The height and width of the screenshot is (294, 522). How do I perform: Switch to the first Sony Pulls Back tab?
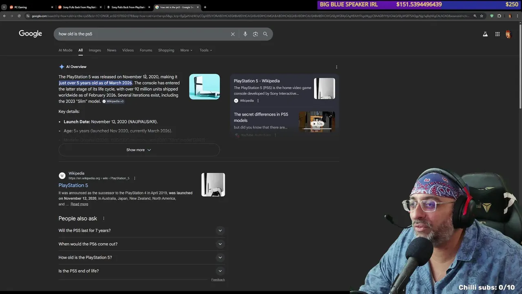80,7
